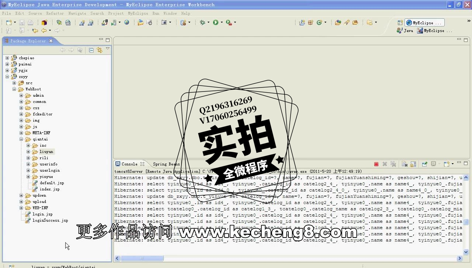The width and height of the screenshot is (472, 268).
Task: Toggle Pin Console icon
Action: click(x=425, y=164)
